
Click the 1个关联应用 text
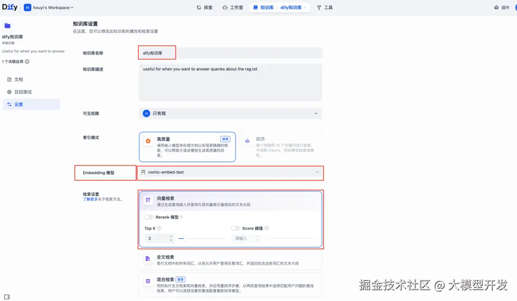12,61
